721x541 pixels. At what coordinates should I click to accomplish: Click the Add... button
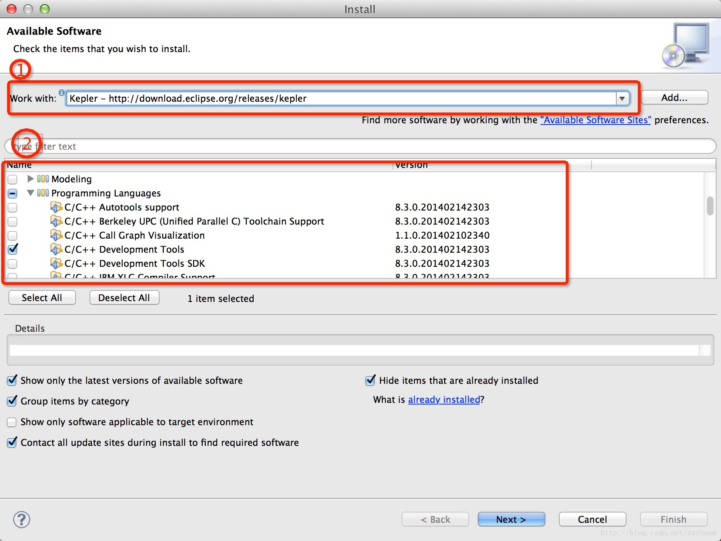tap(674, 98)
